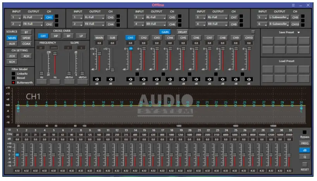Open FL-Full output dropdown for CH1
This screenshot has height=181, width=317.
pos(33,17)
